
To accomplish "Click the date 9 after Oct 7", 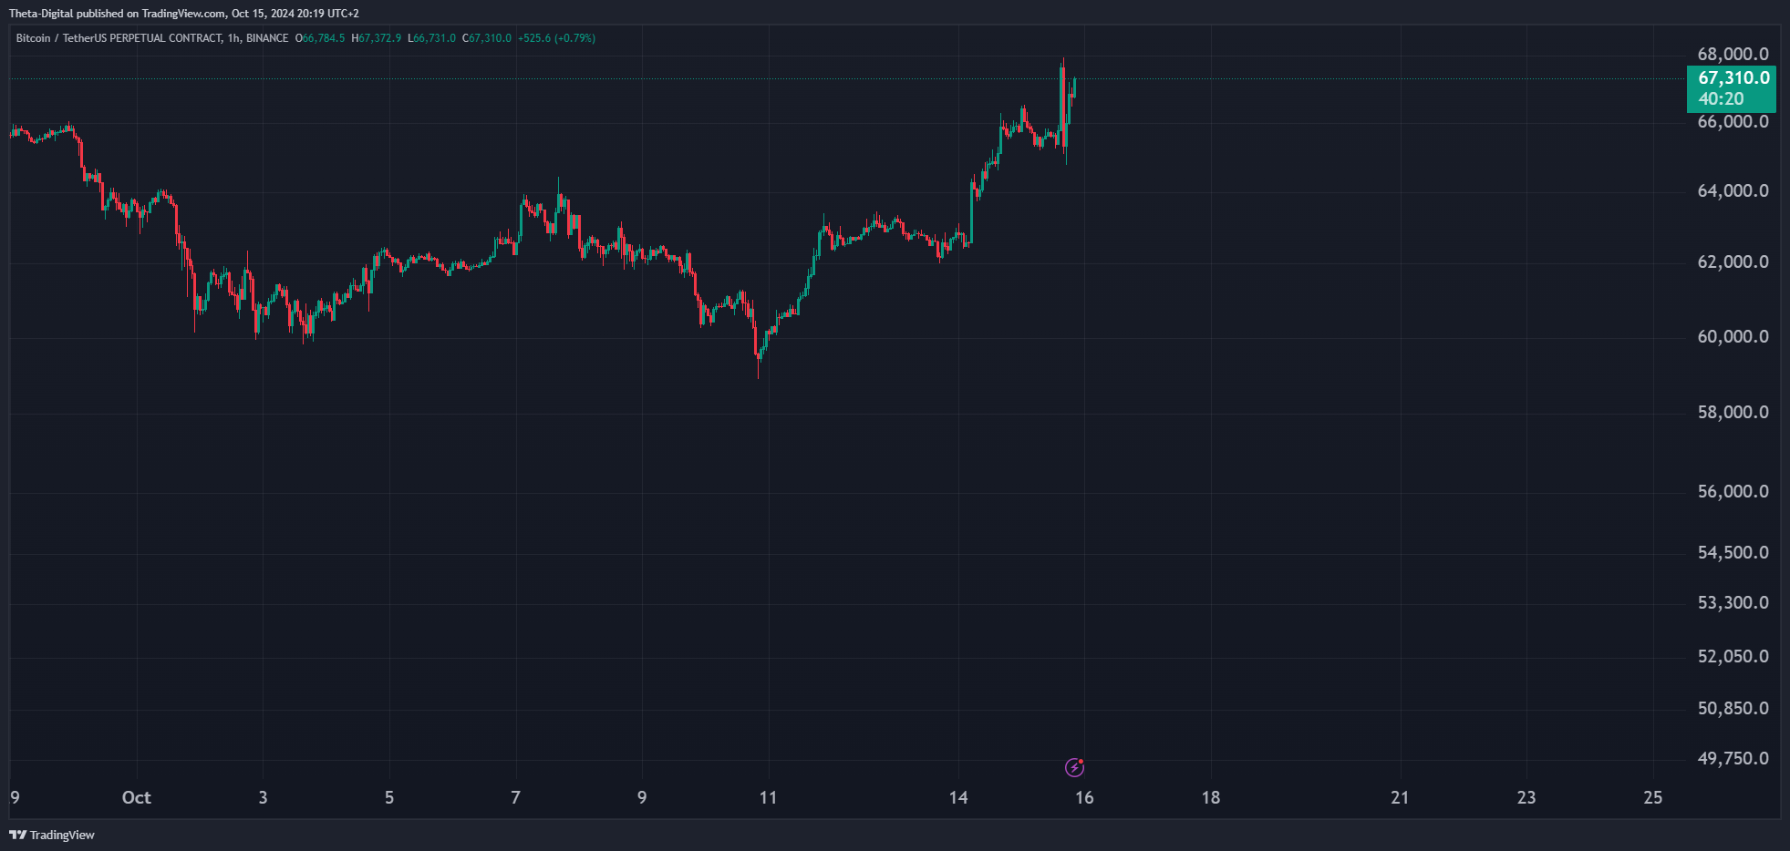I will [x=642, y=797].
